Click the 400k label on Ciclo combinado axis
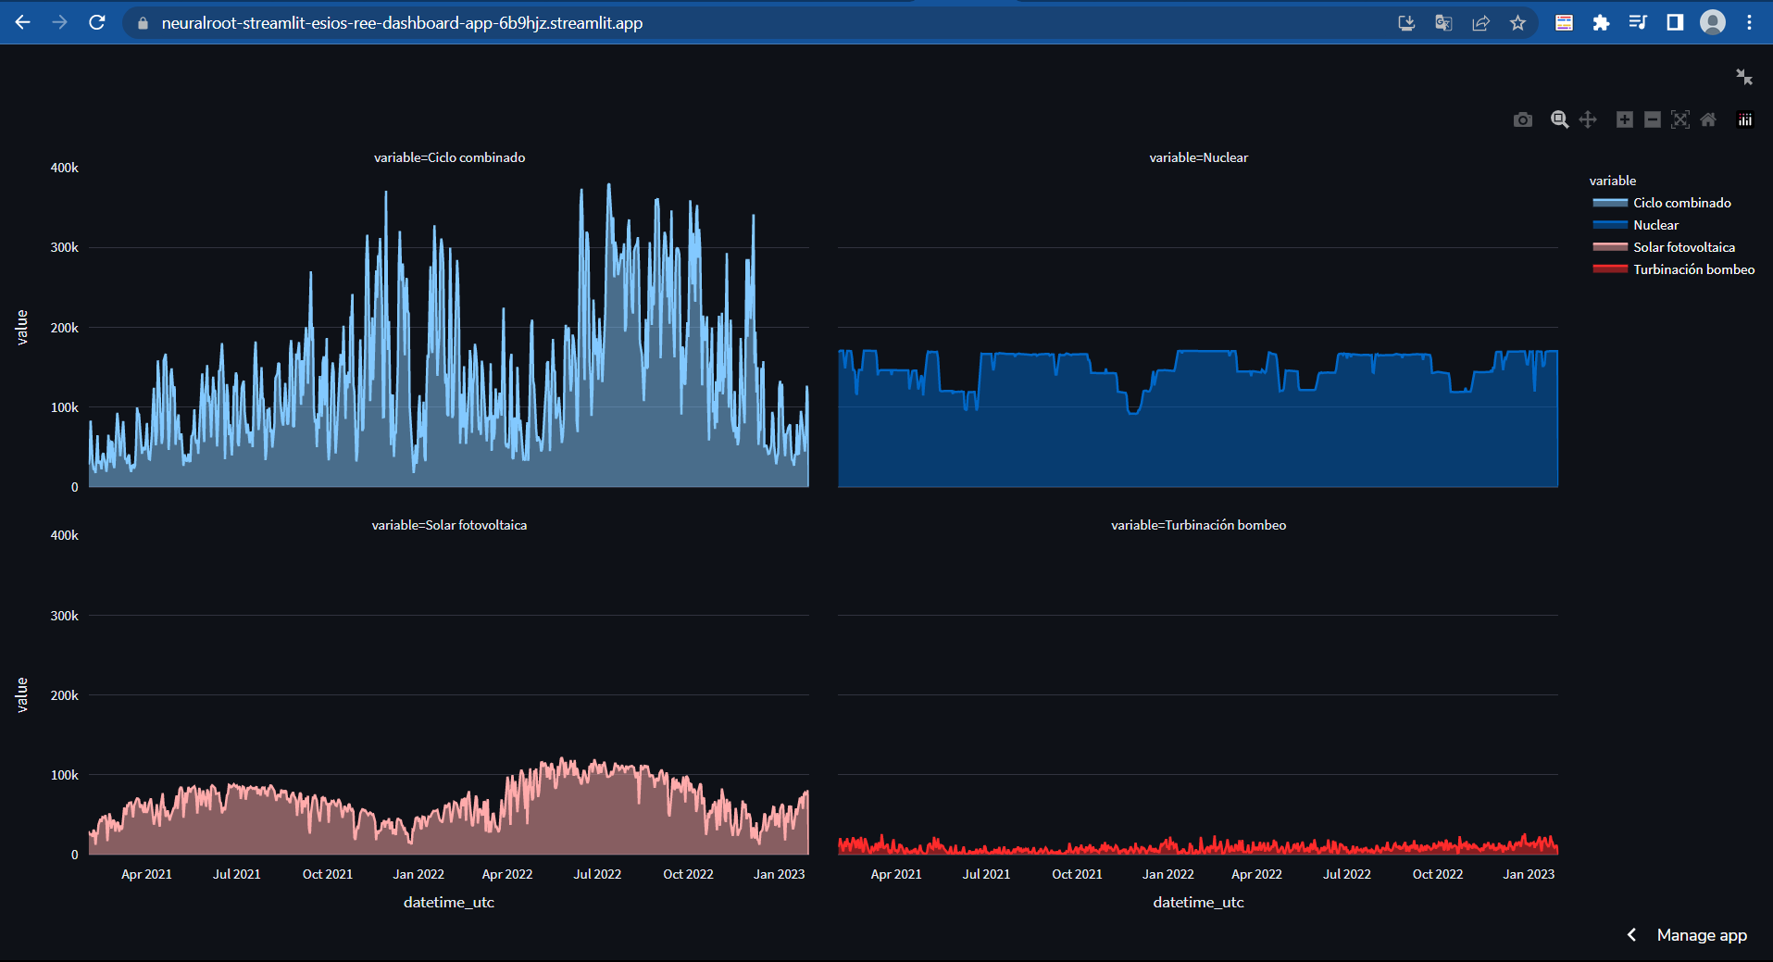The image size is (1773, 962). click(x=65, y=168)
